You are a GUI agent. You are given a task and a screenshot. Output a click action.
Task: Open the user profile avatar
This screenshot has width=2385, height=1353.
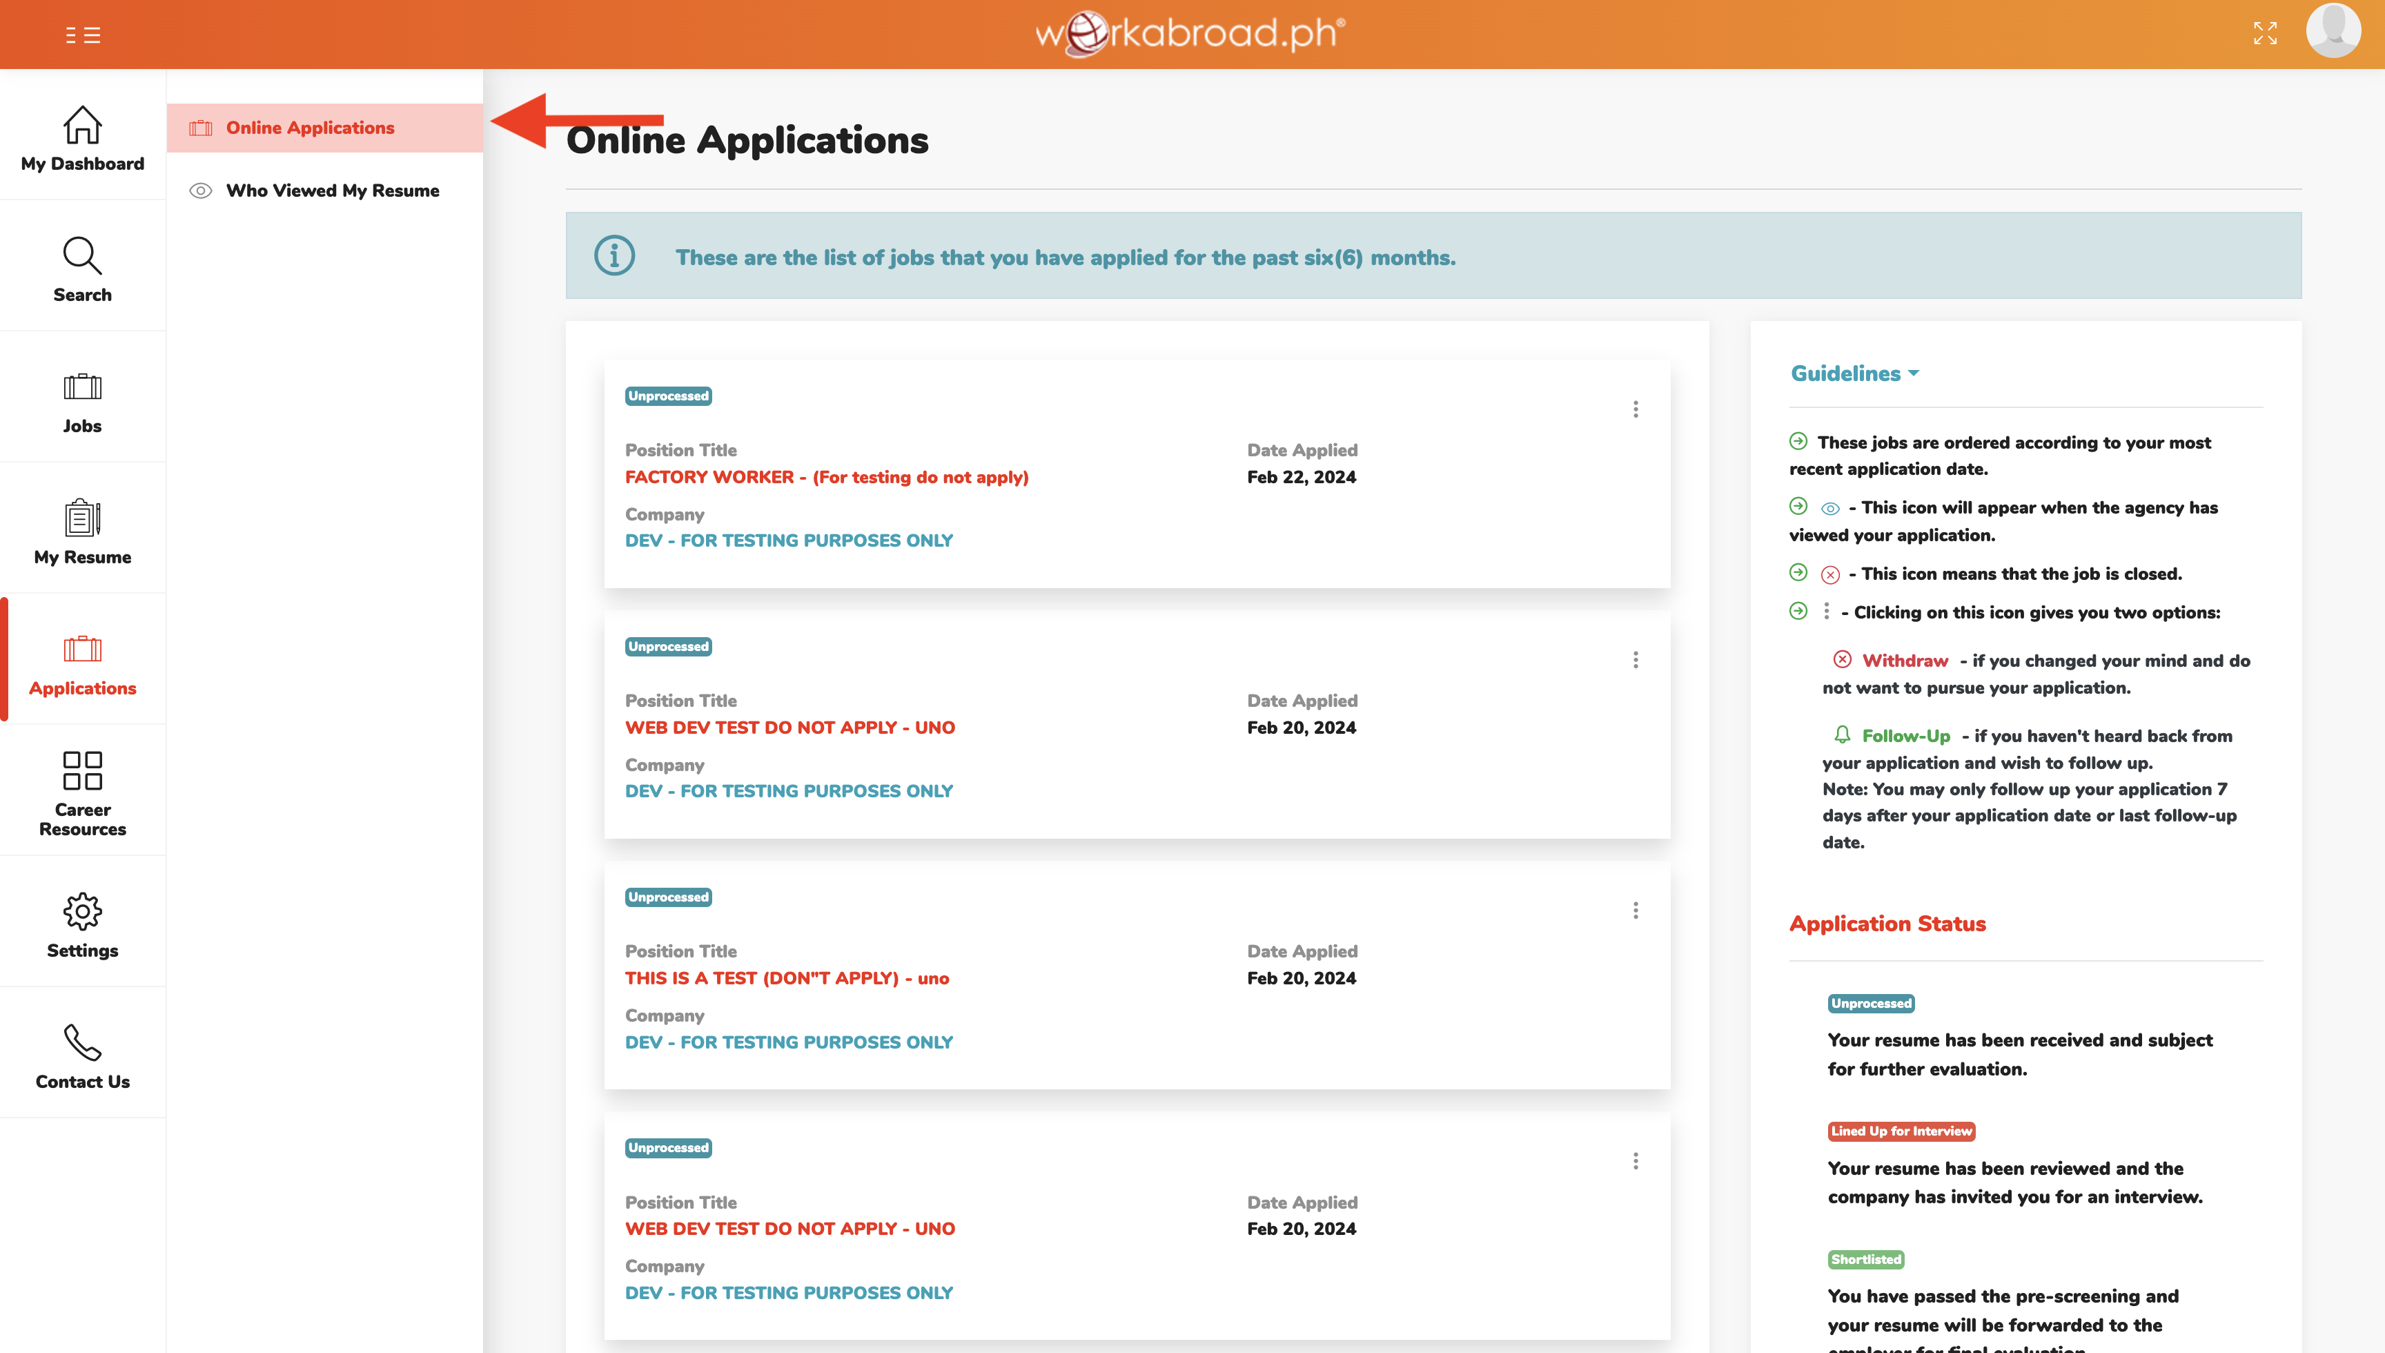[x=2333, y=32]
